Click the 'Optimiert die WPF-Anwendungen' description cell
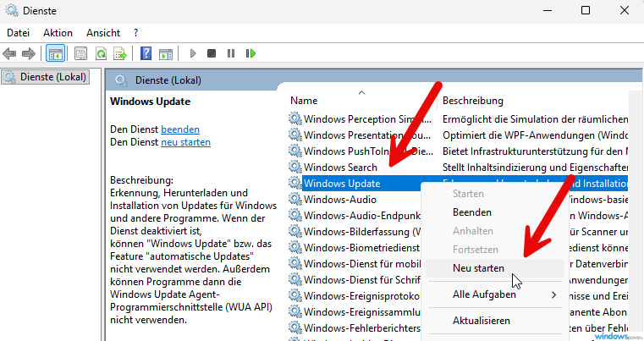 point(535,135)
